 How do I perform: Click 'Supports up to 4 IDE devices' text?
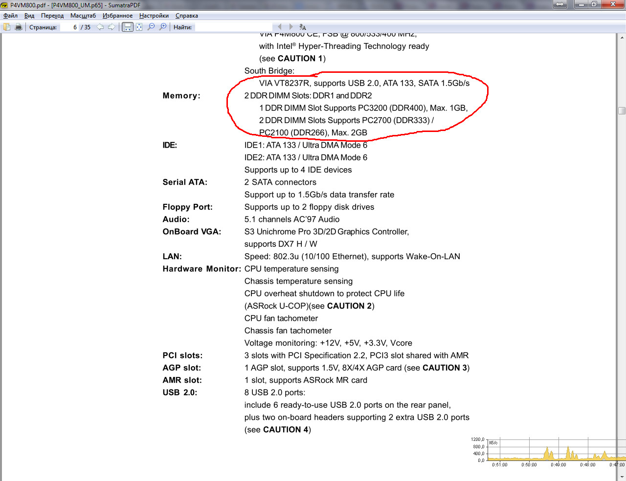pyautogui.click(x=298, y=170)
